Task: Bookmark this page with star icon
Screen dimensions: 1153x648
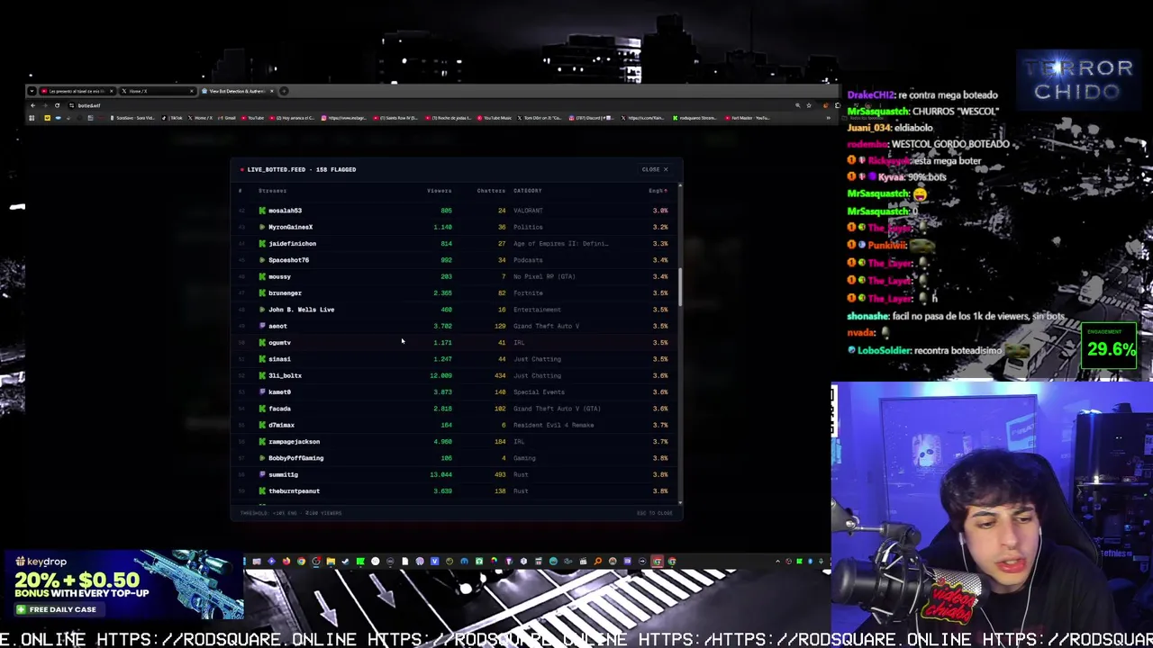Action: [808, 105]
